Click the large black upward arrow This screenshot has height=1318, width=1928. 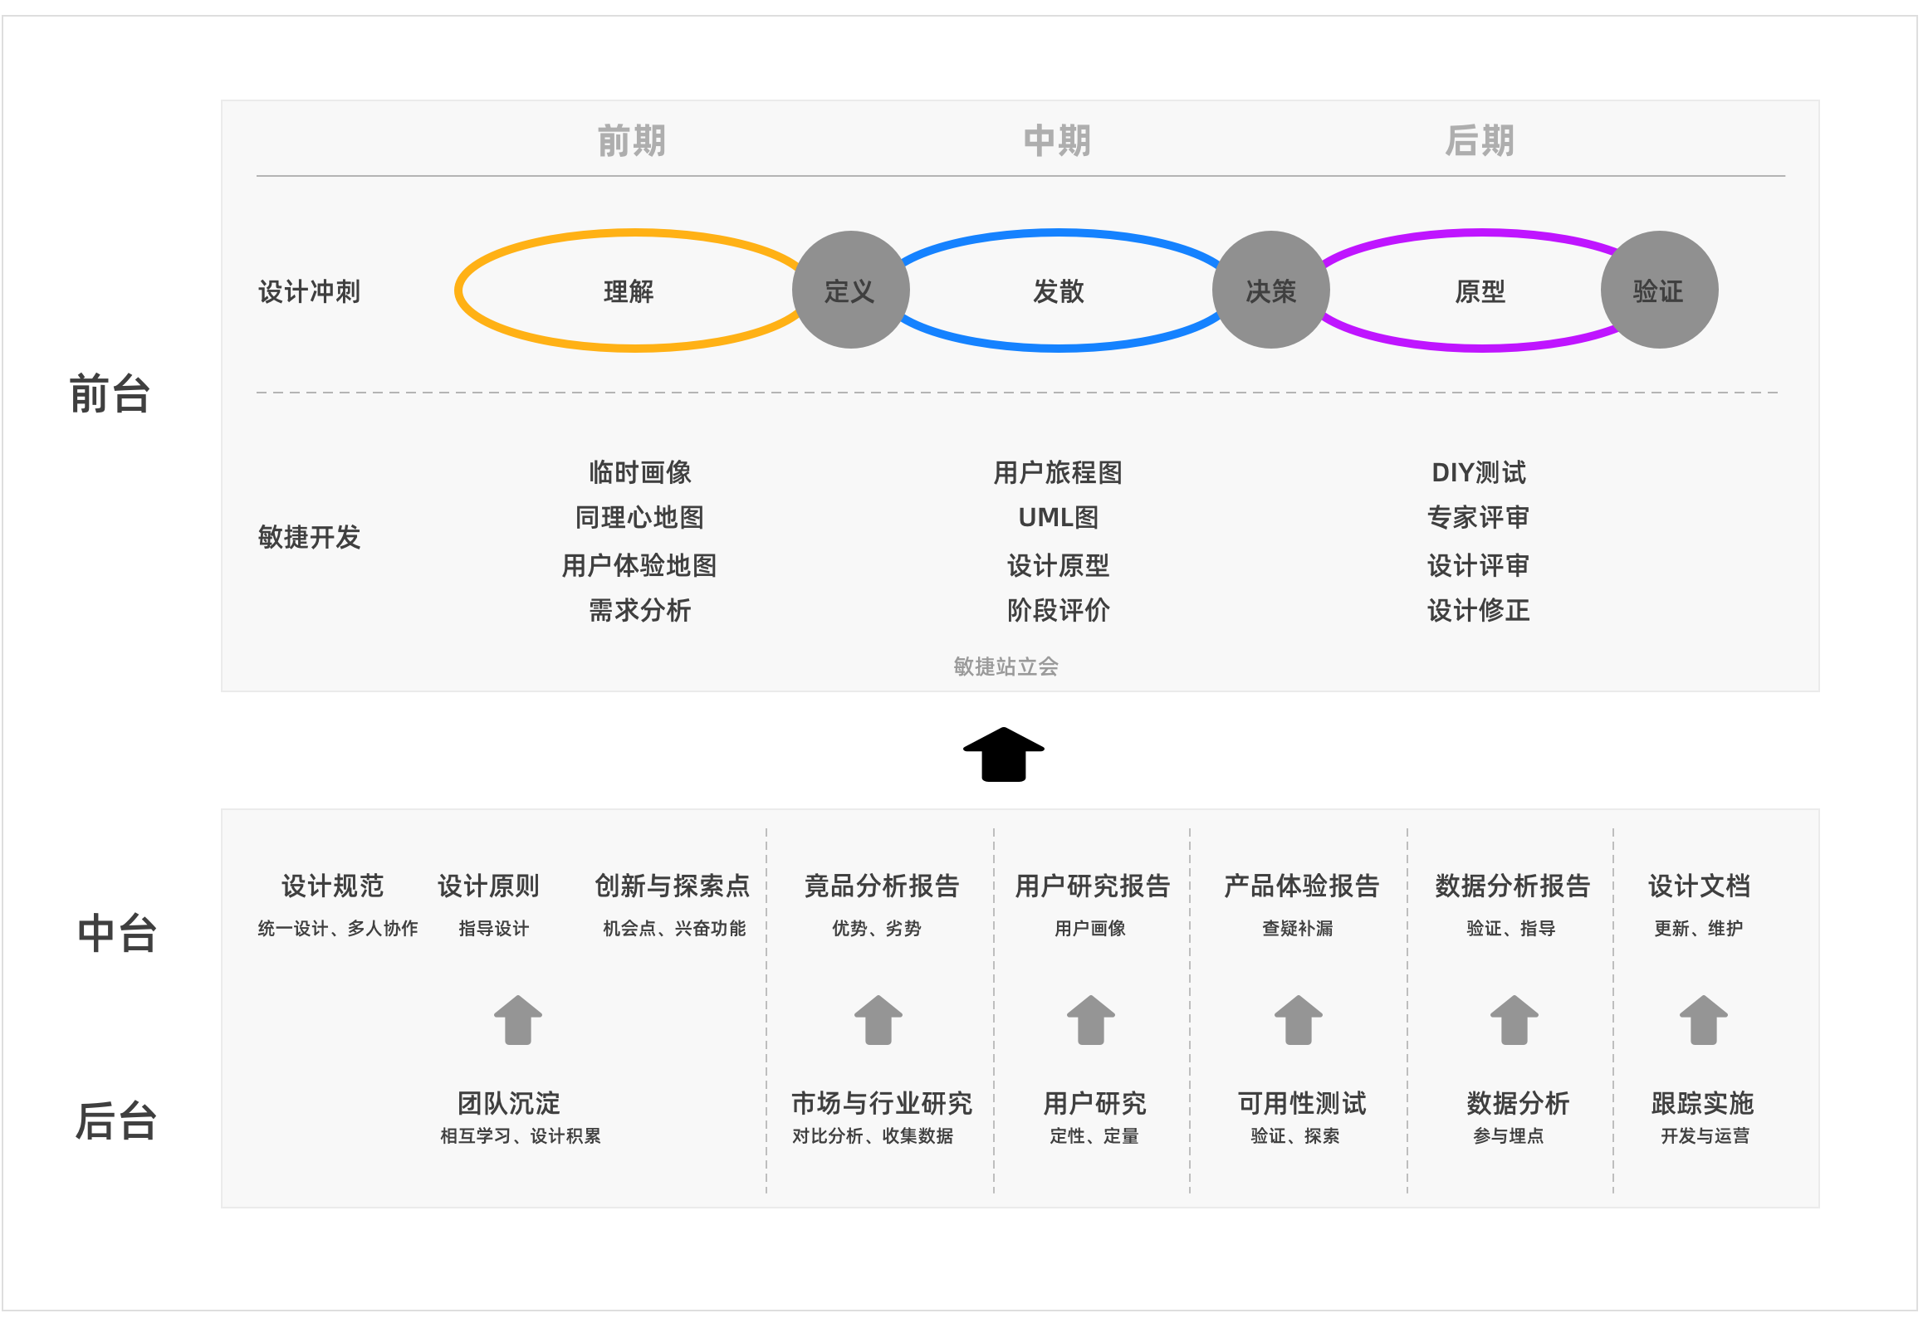tap(1003, 754)
